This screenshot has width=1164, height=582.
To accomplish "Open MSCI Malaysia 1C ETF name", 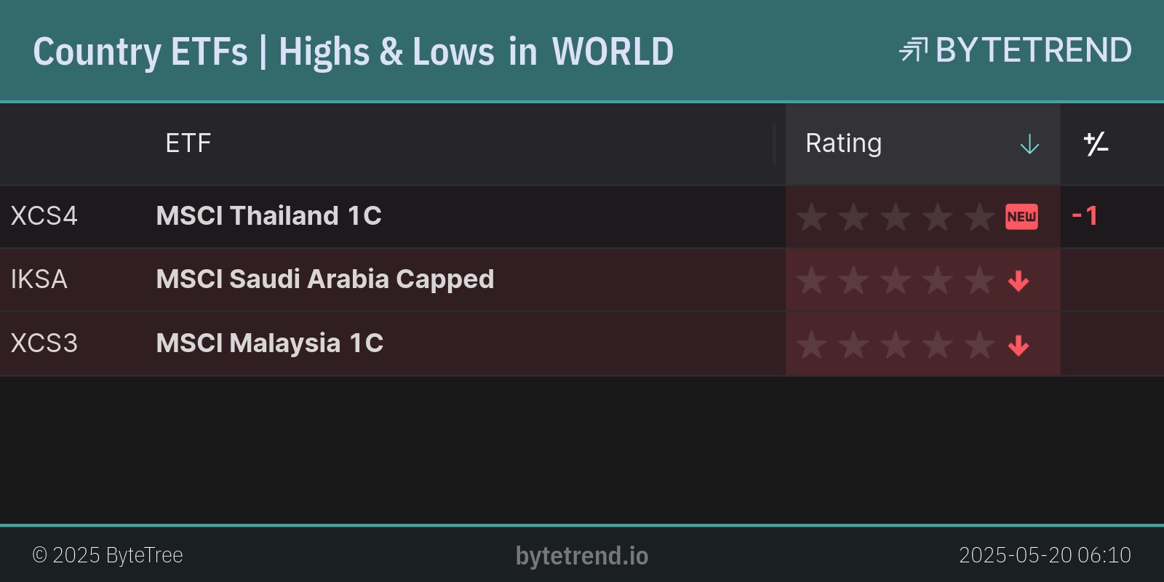I will tap(269, 343).
